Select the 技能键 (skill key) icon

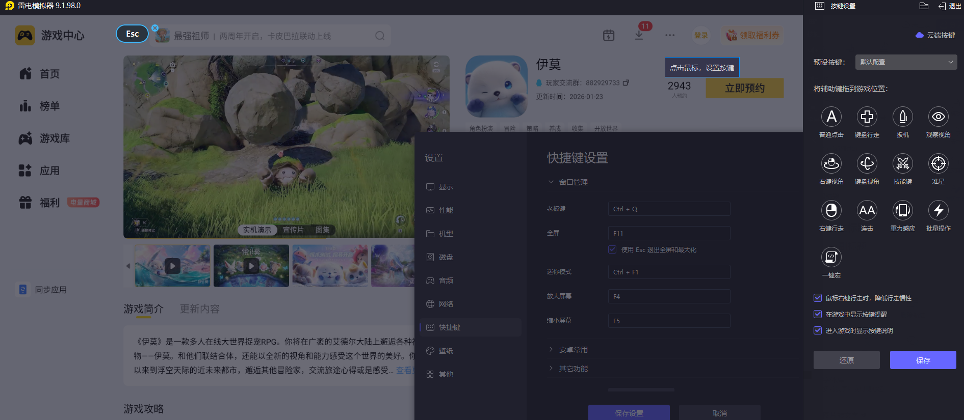902,164
